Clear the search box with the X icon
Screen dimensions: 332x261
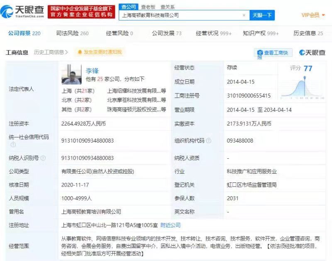244,15
